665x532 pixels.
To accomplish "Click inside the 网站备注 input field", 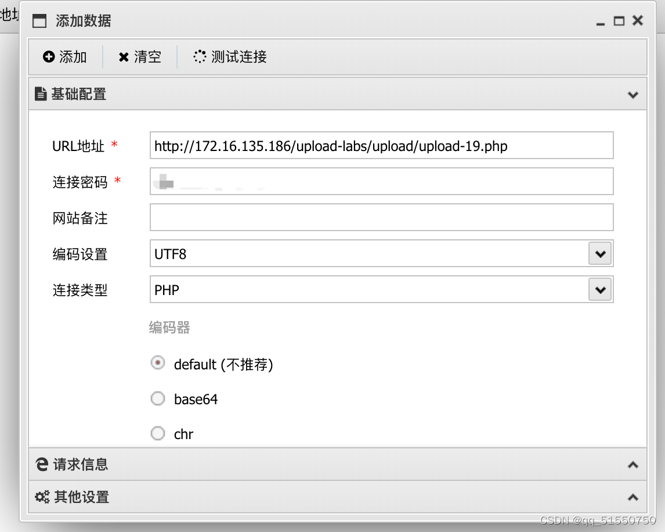I will [381, 217].
